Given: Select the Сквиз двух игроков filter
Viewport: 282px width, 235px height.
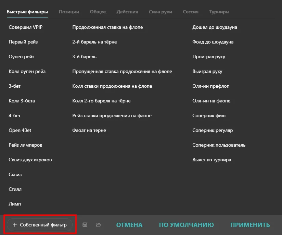Looking at the screenshot, I should click(x=30, y=160).
